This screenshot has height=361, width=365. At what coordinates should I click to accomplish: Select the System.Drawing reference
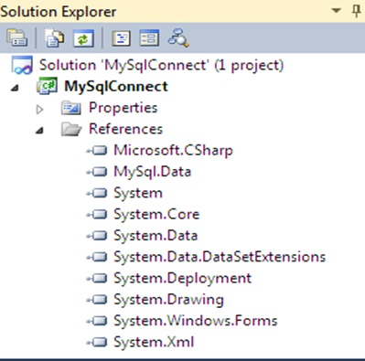(x=169, y=300)
